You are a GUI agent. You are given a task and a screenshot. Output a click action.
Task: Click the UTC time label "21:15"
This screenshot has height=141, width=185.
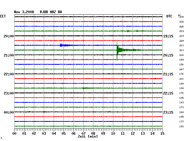168,74
